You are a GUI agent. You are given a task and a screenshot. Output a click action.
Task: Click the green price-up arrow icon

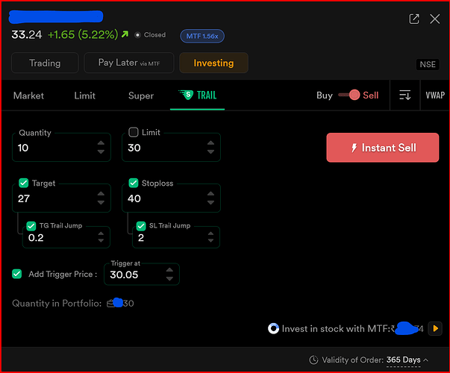tap(125, 34)
